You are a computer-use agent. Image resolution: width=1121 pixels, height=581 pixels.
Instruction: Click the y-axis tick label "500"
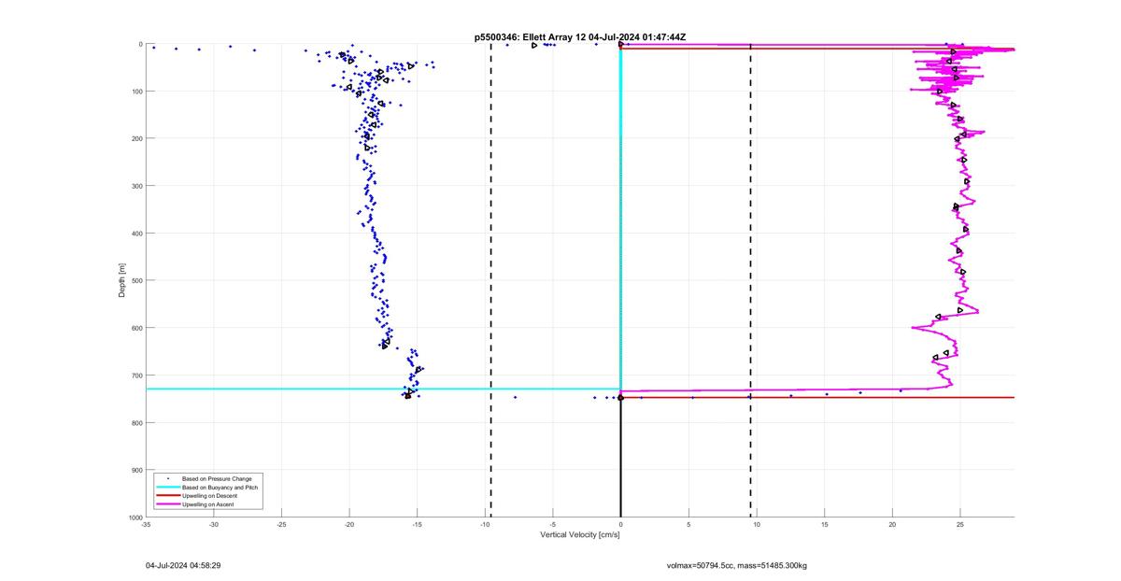[135, 280]
